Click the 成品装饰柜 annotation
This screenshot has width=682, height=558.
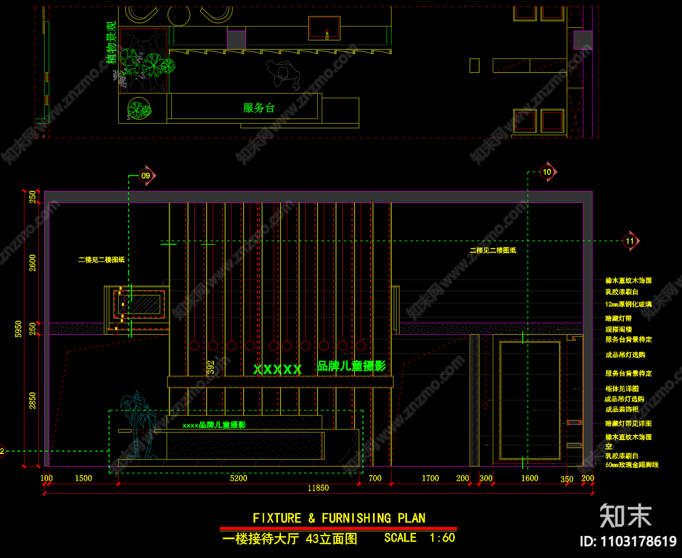622,409
